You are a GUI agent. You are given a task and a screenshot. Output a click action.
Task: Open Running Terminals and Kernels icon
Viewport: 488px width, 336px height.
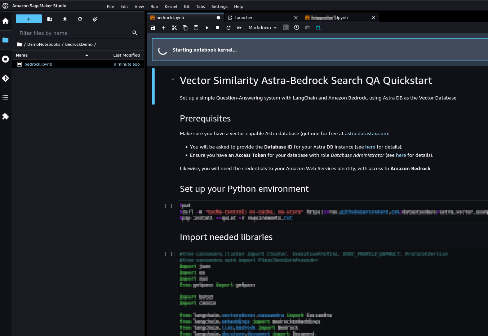click(x=5, y=59)
